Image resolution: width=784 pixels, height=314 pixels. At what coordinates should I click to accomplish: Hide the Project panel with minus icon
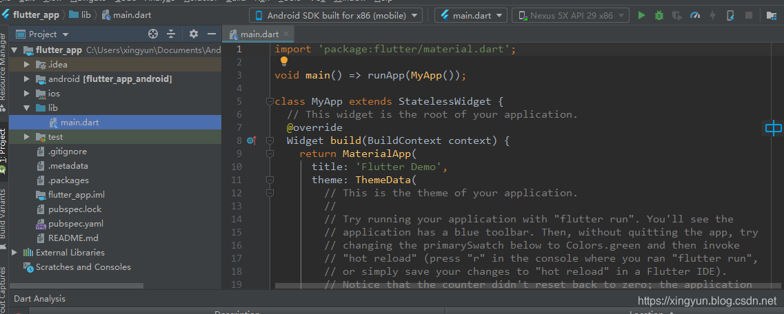coord(212,34)
